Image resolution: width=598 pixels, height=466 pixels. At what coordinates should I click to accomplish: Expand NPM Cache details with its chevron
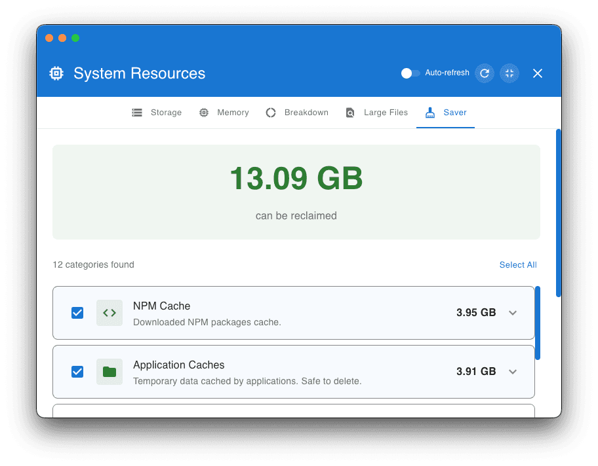[513, 313]
